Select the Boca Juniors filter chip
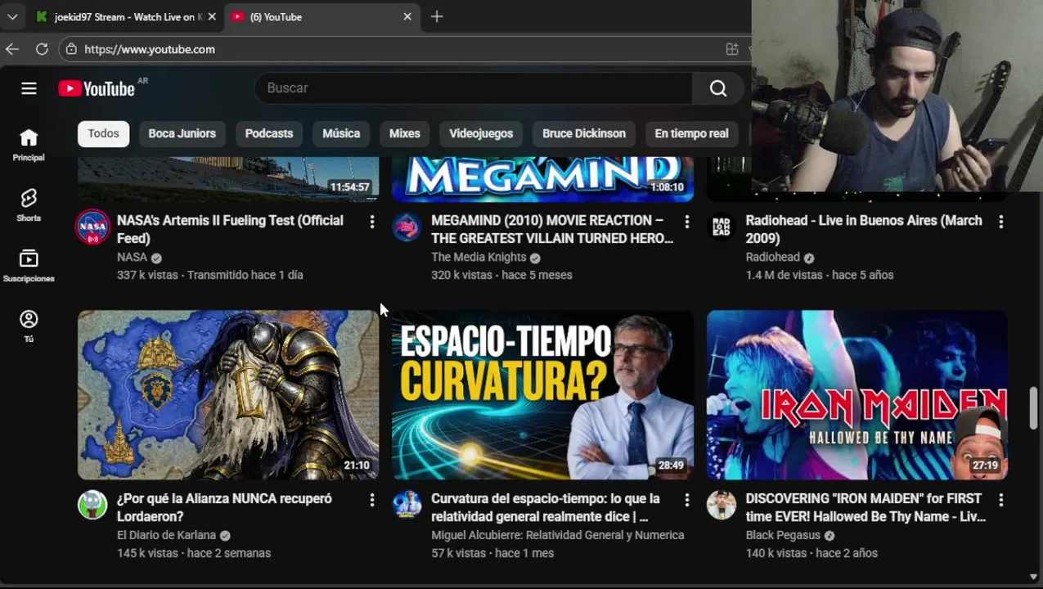1043x589 pixels. pyautogui.click(x=182, y=133)
